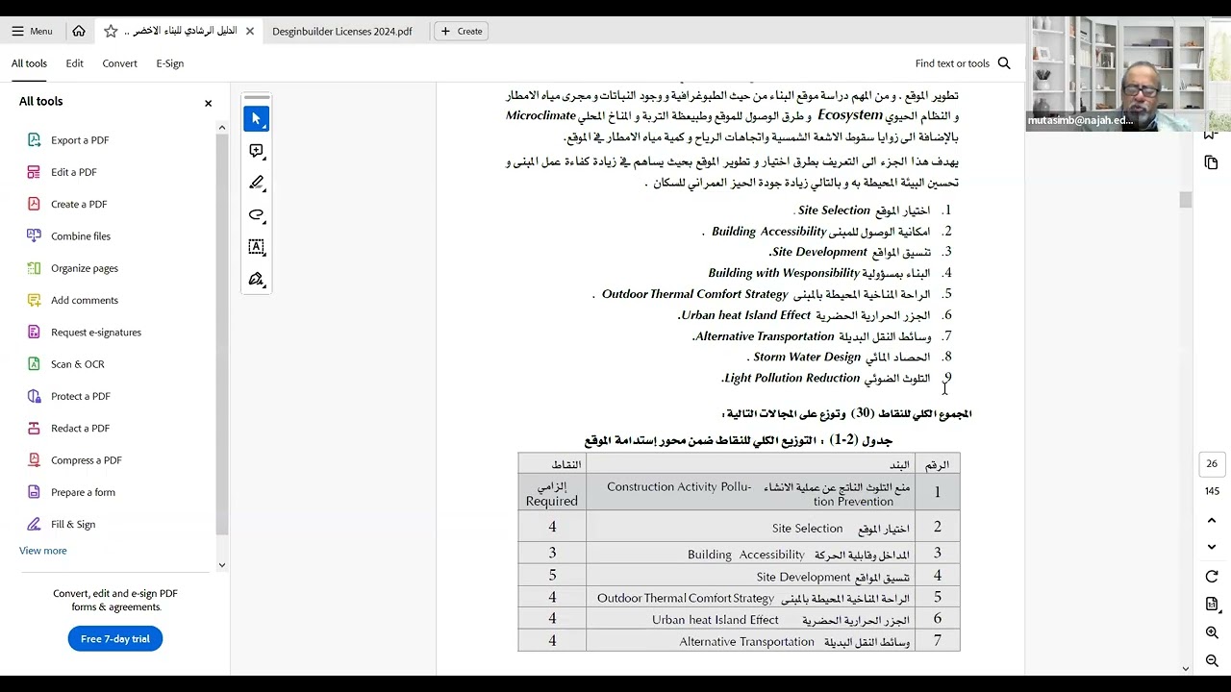Open the Edit a PDF tool
Image resolution: width=1231 pixels, height=692 pixels.
pos(74,172)
